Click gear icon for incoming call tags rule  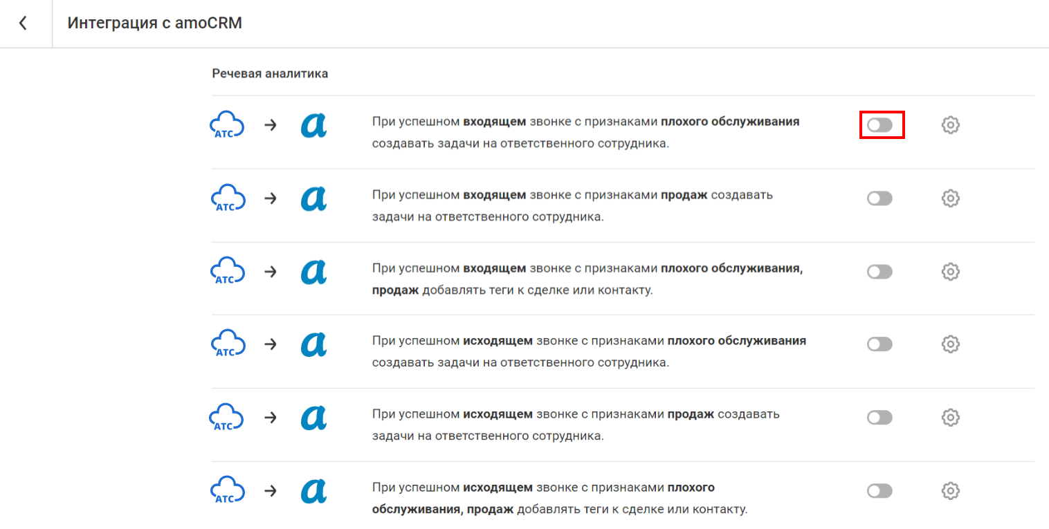[951, 272]
